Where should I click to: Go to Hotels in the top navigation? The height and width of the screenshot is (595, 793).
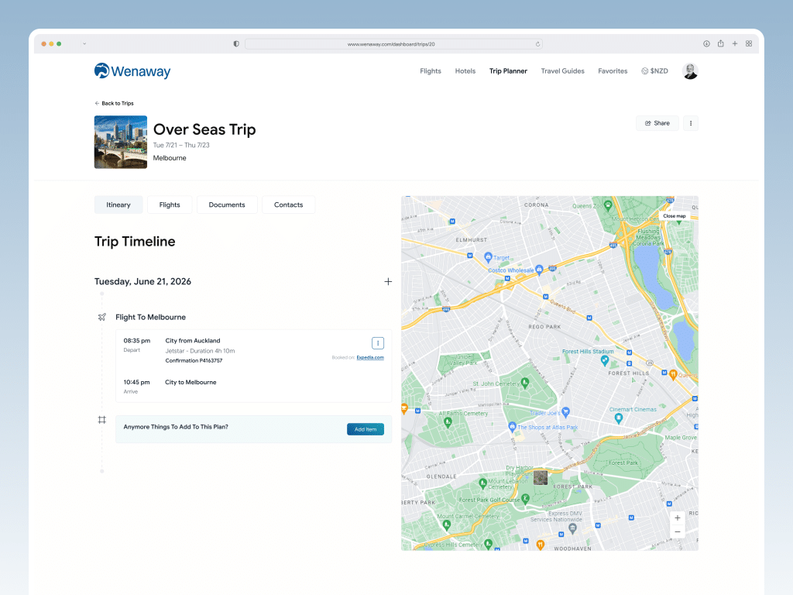(x=465, y=71)
